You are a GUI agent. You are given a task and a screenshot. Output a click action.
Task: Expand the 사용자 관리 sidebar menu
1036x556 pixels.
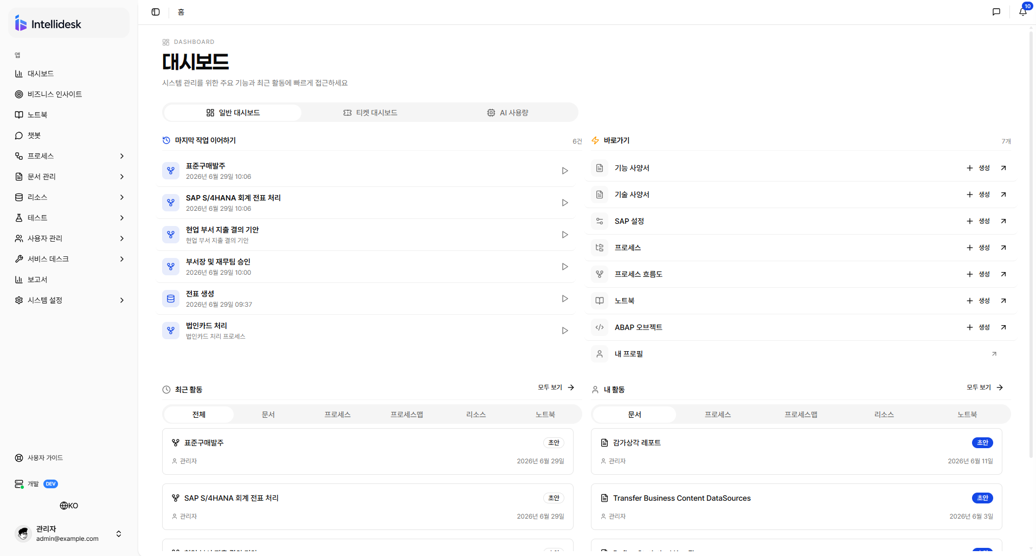tap(69, 238)
